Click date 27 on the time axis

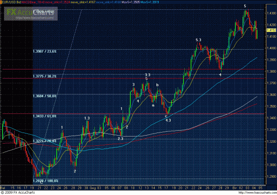click(214, 188)
